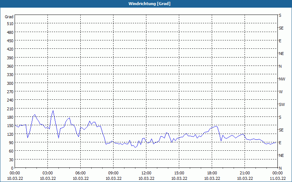Image resolution: width=292 pixels, height=182 pixels.
Task: Click the 0 label at left axis bottom
Action: (x=12, y=168)
